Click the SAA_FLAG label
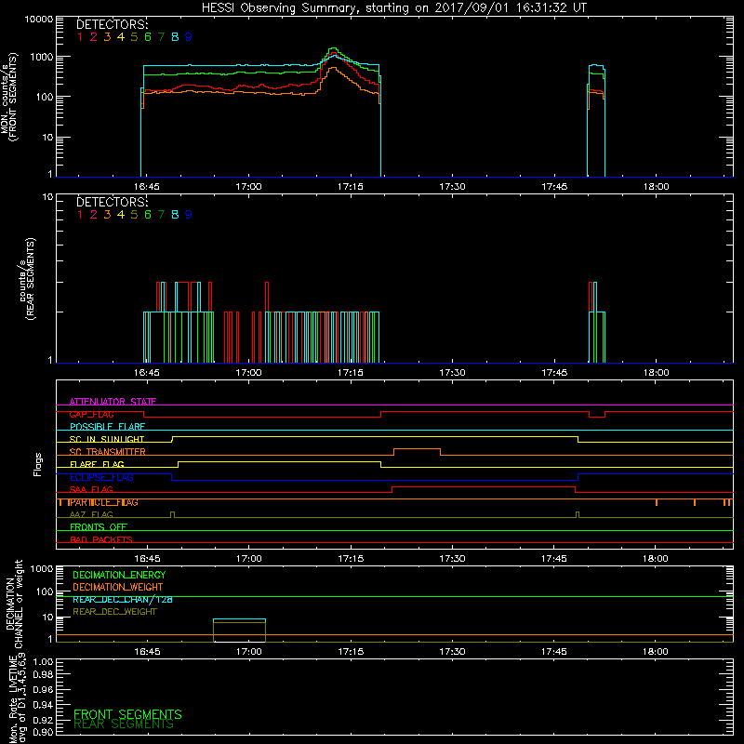744x744 pixels. (x=91, y=489)
